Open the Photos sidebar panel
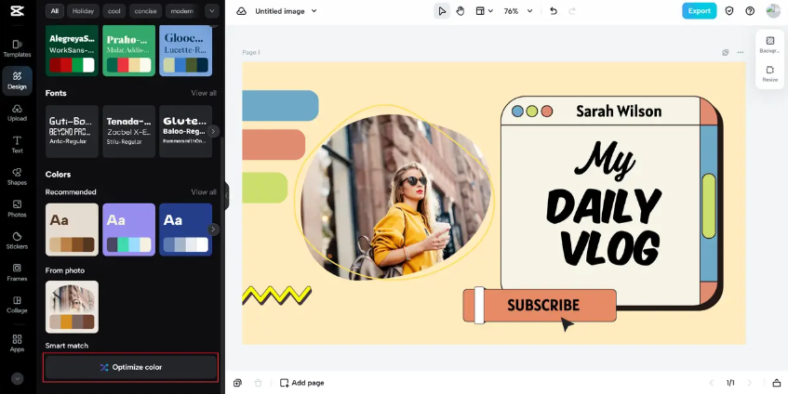Viewport: 788px width, 394px height. [17, 209]
